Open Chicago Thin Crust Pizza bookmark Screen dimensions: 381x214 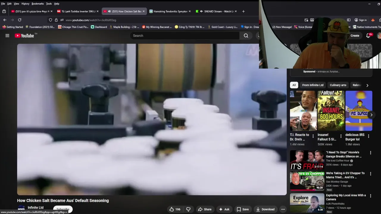pyautogui.click(x=73, y=27)
